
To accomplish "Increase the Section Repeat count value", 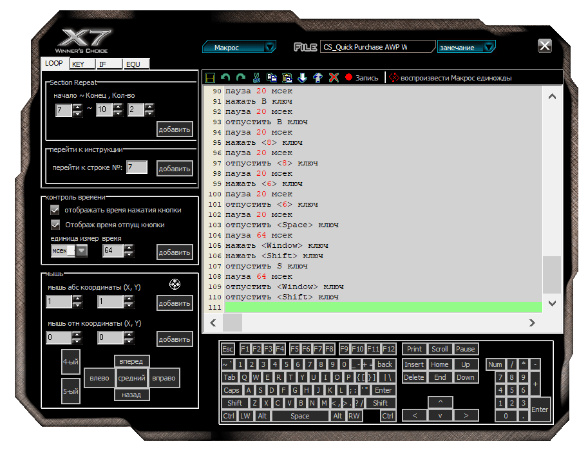I will [149, 106].
